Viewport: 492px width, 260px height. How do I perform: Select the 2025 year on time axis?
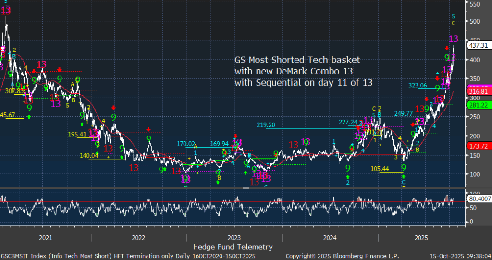[x=421, y=237]
